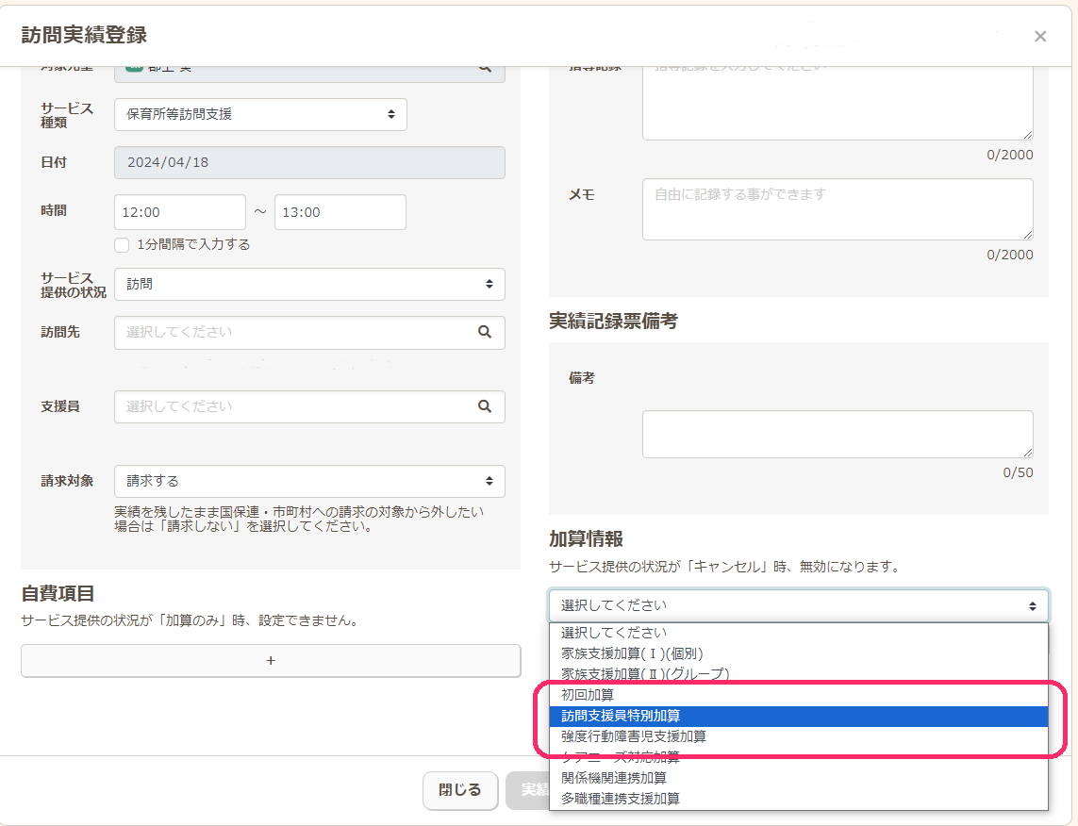Enable 1分間隔で入力する checkbox
1078x826 pixels.
click(x=122, y=245)
